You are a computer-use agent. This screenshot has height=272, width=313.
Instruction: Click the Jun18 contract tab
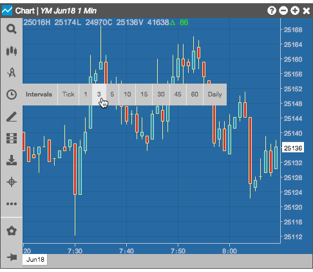tap(35, 260)
